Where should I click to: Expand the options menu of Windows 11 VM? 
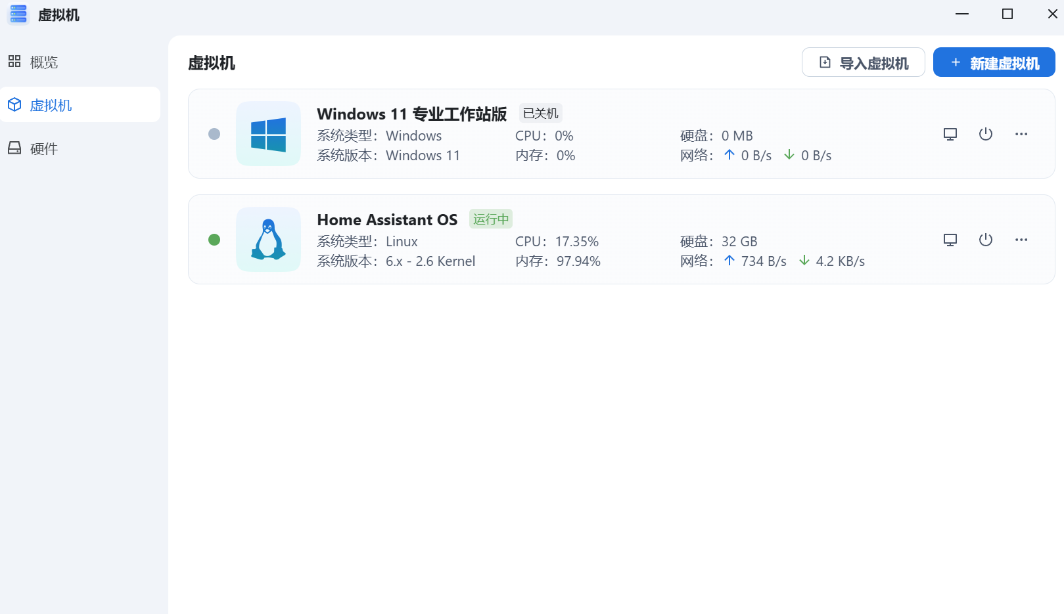point(1021,133)
